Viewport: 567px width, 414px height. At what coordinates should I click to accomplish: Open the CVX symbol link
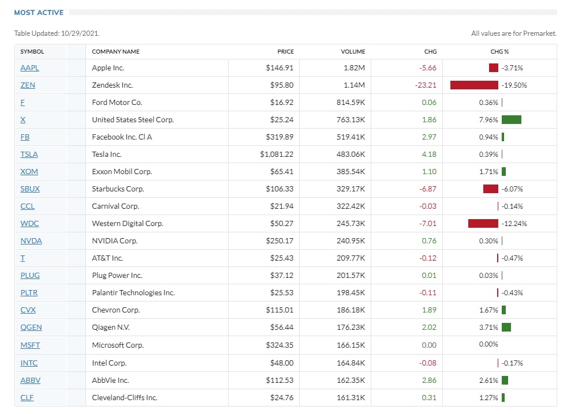[x=28, y=310]
